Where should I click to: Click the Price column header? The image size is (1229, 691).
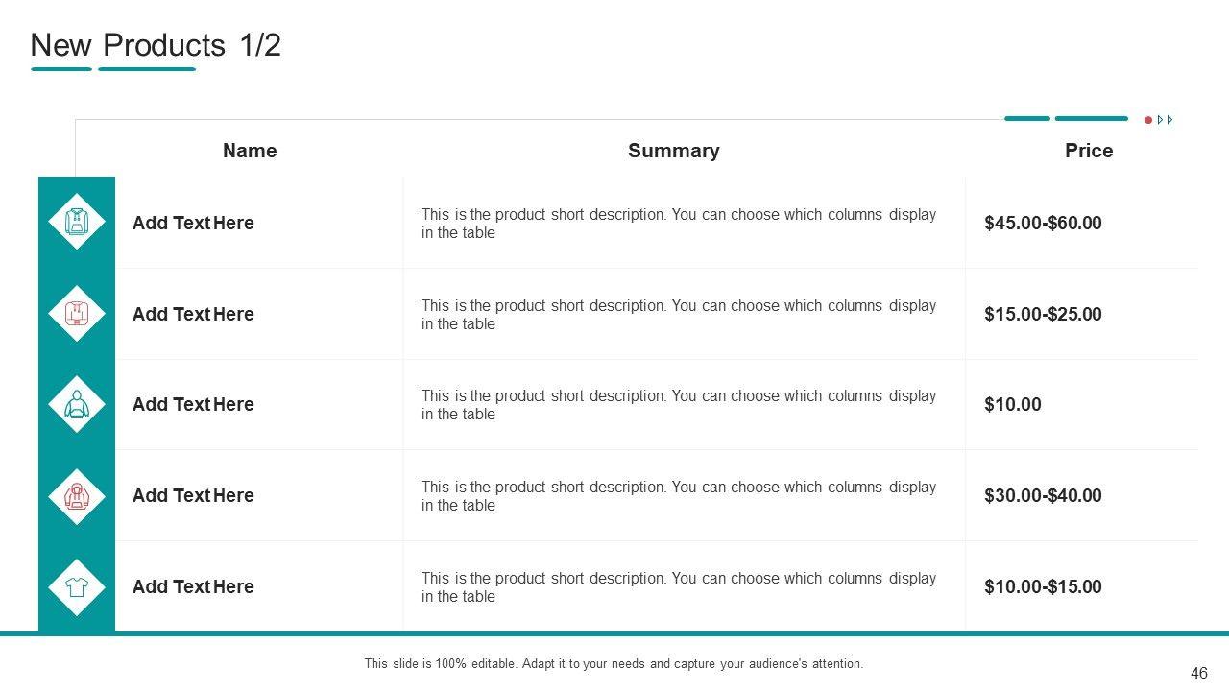(x=1088, y=151)
